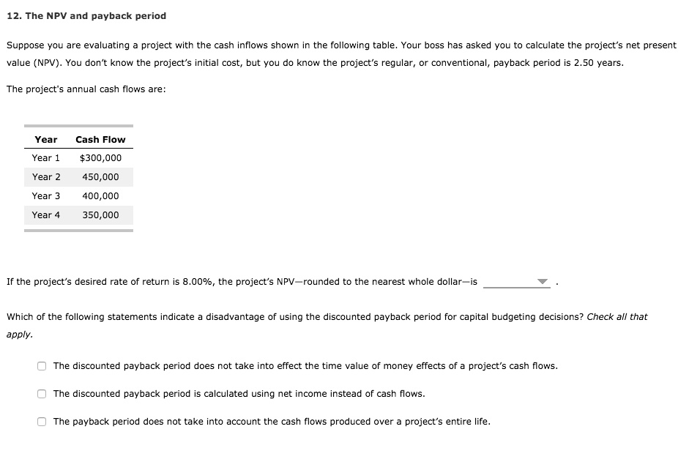
Task: Click the Year 3 cash flow value 400,000
Action: pos(103,195)
